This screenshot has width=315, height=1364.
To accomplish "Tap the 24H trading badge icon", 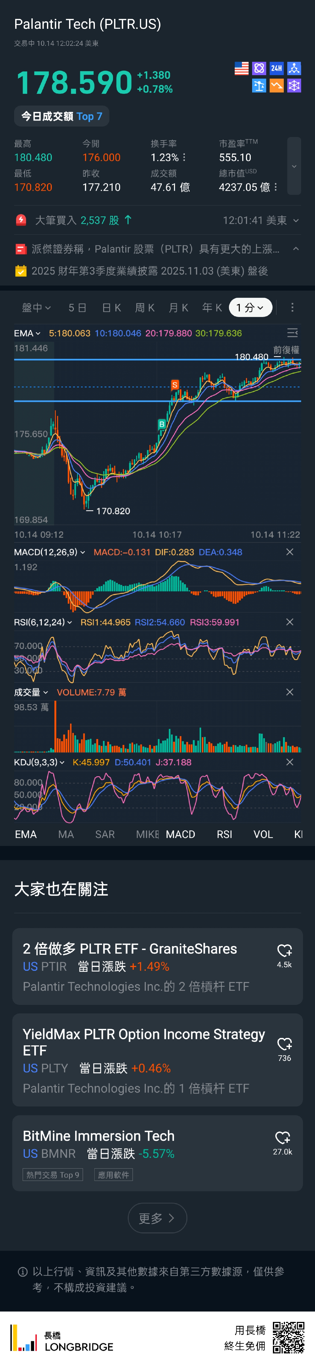I will pos(276,68).
